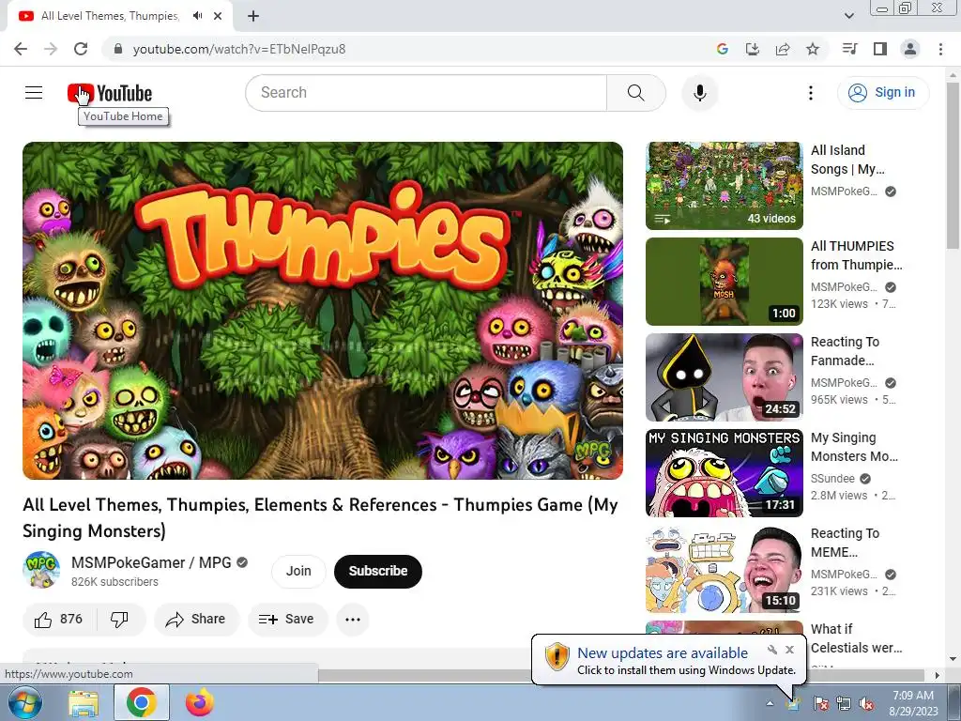
Task: Reload the page with refresh icon
Action: 81,49
